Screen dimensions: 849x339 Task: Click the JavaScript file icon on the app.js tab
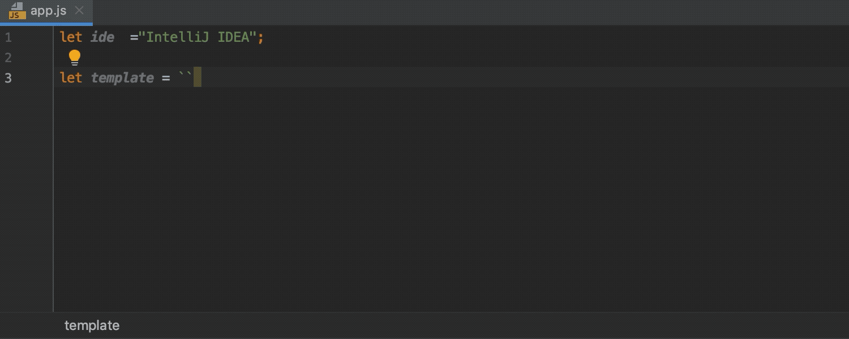16,10
